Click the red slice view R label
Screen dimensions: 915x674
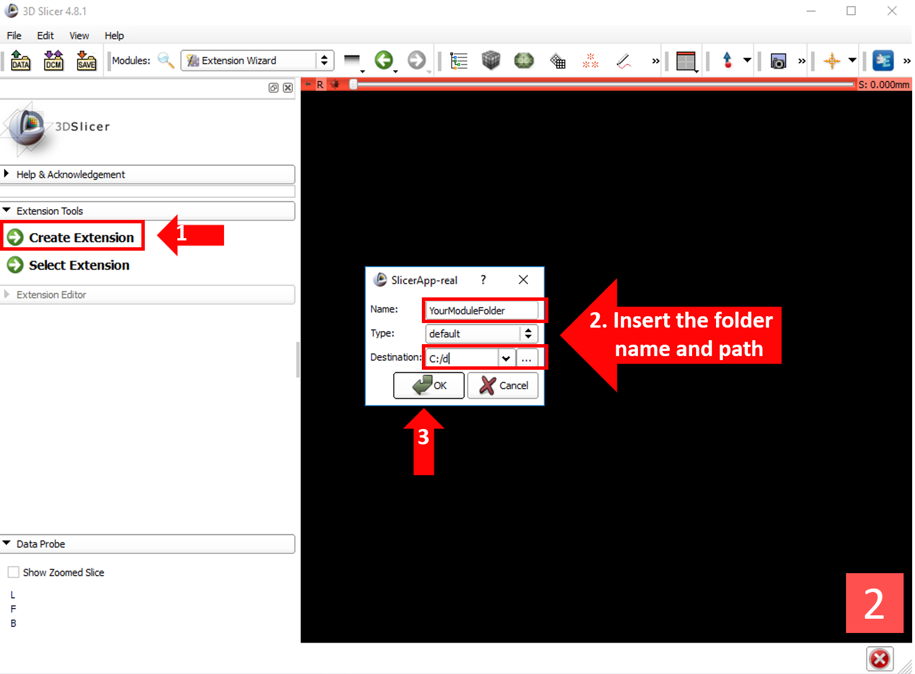pyautogui.click(x=320, y=84)
